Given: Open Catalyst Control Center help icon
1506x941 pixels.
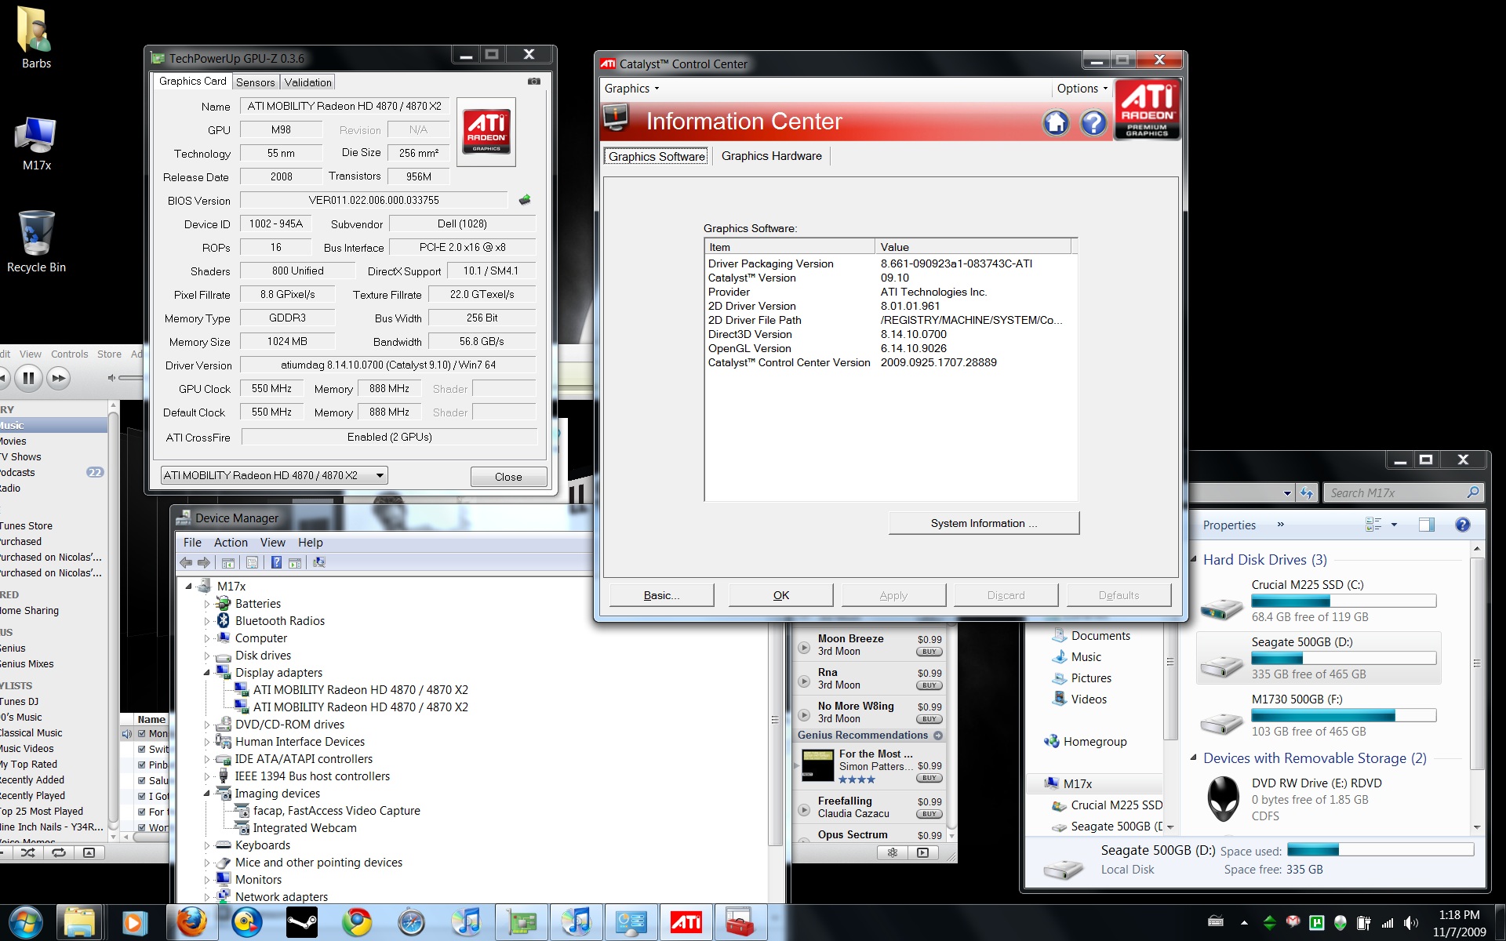Looking at the screenshot, I should [x=1093, y=122].
